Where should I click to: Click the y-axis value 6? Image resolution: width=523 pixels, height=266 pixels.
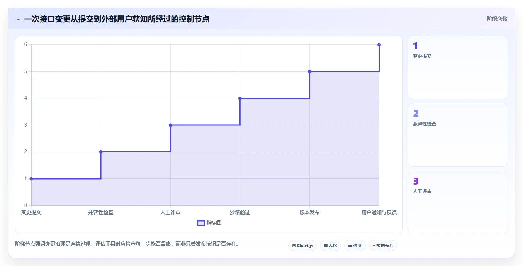coord(25,44)
